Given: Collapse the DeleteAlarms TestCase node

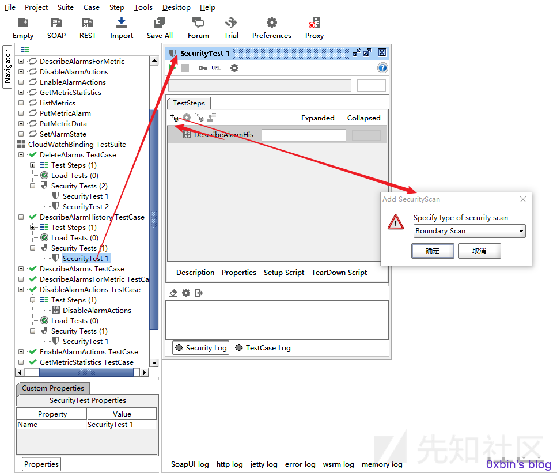Looking at the screenshot, I should (x=21, y=155).
